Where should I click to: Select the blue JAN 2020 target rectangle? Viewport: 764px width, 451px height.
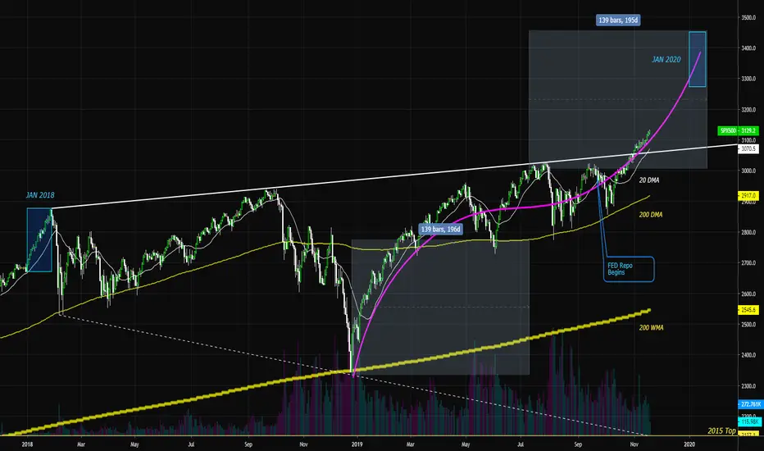point(698,59)
